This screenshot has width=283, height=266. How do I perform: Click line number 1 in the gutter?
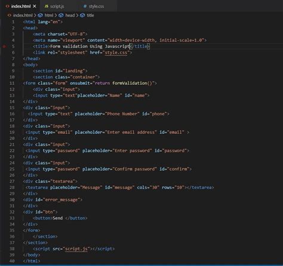click(x=13, y=22)
